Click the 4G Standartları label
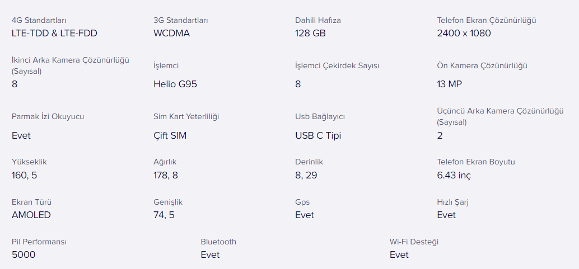Image resolution: width=579 pixels, height=269 pixels. coord(39,20)
